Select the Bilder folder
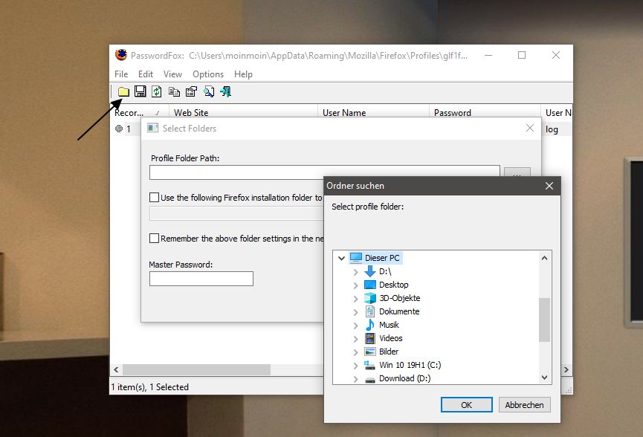The width and height of the screenshot is (643, 437). (388, 352)
